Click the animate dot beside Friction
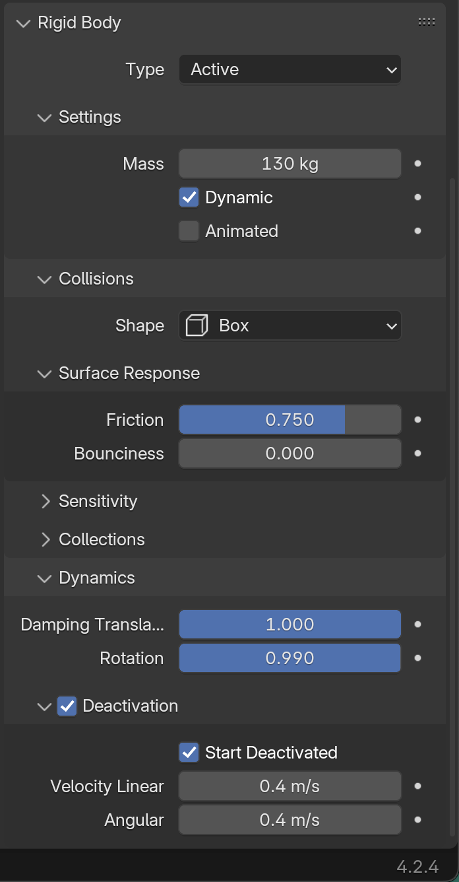The height and width of the screenshot is (882, 459). point(417,420)
